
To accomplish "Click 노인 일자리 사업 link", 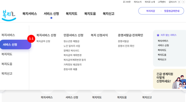I will 72,46.
